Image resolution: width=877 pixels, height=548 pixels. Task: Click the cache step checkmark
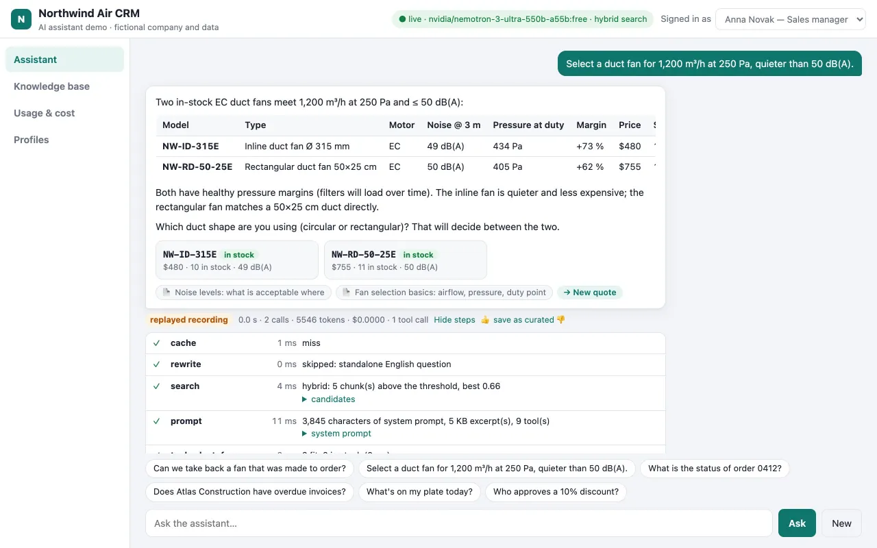pyautogui.click(x=157, y=343)
